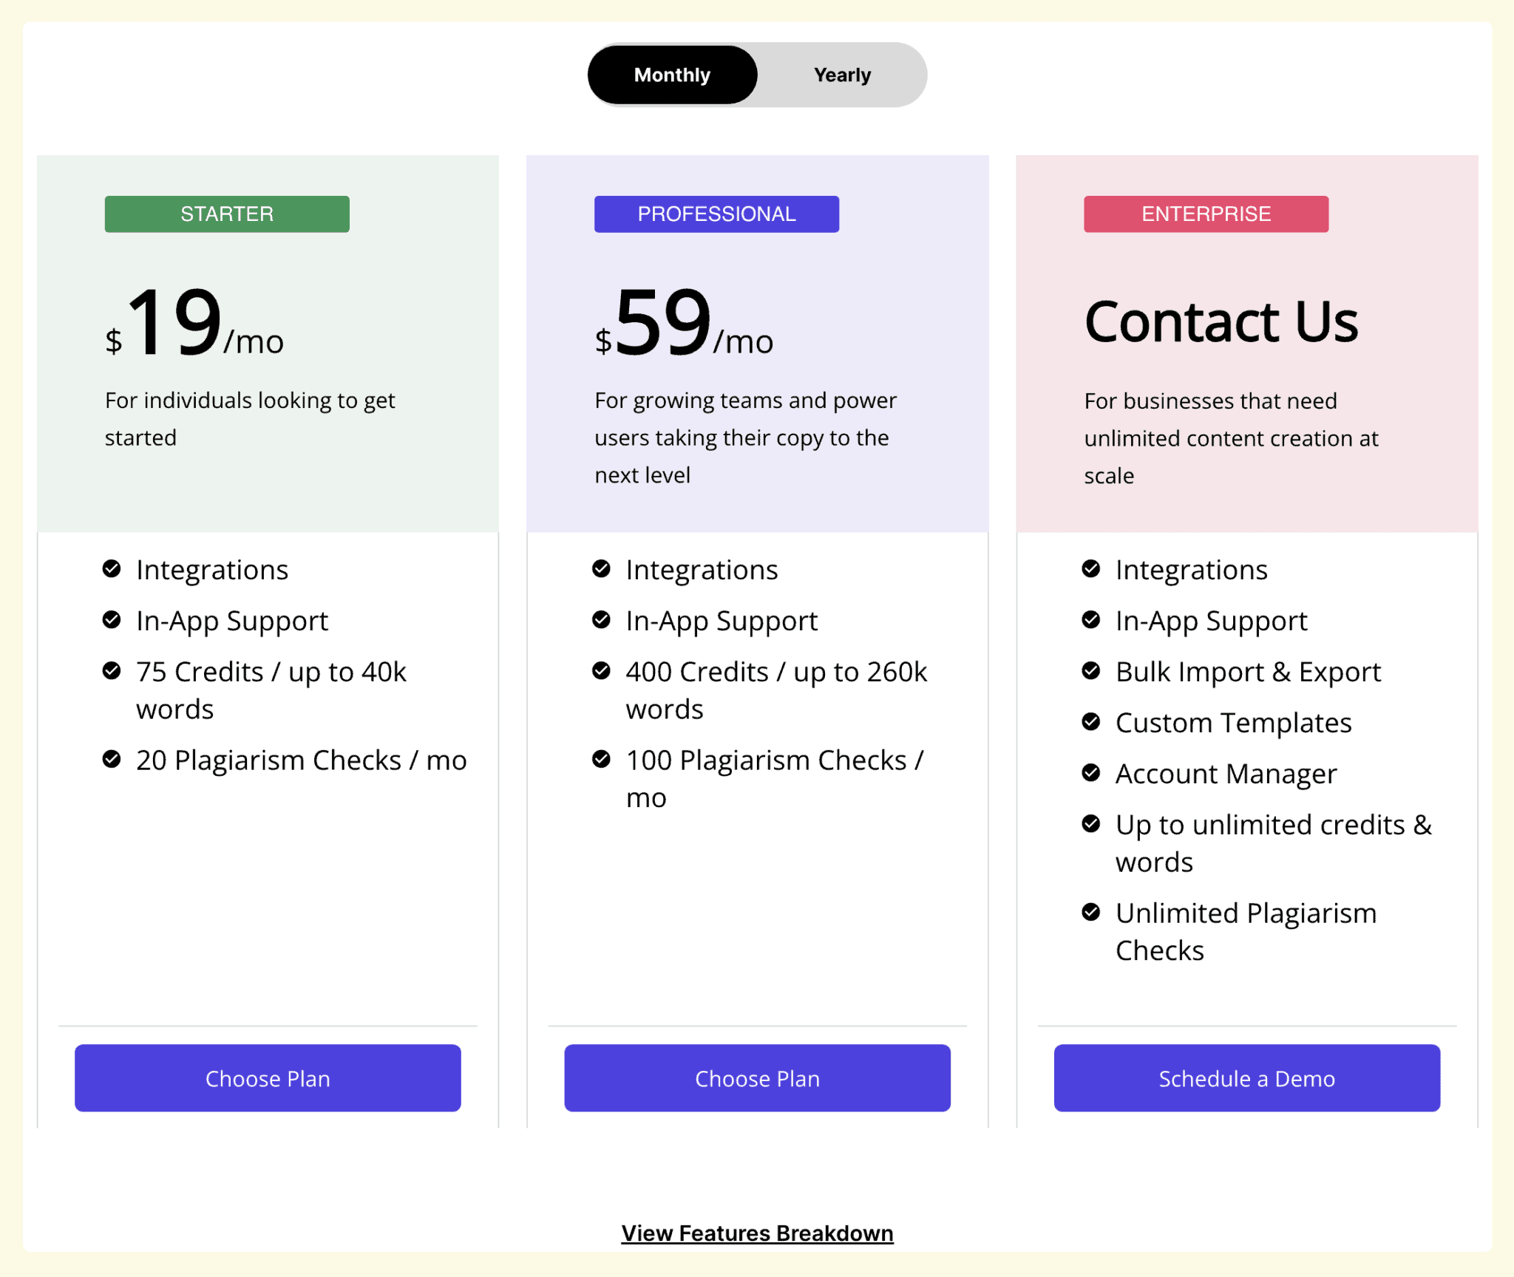Image resolution: width=1514 pixels, height=1277 pixels.
Task: Click the checkmark beside 75 Credits feature
Action: click(x=111, y=670)
